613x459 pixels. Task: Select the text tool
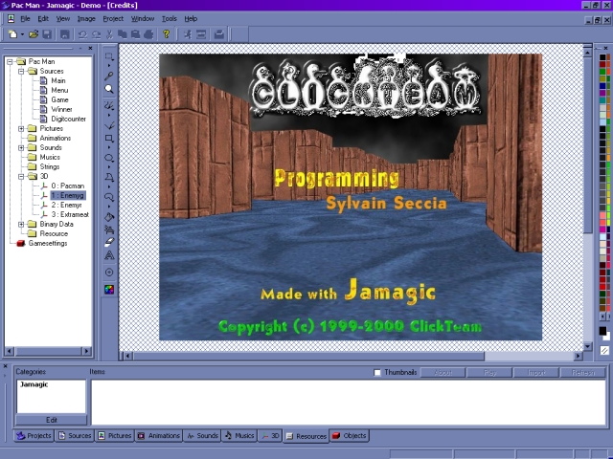click(110, 256)
